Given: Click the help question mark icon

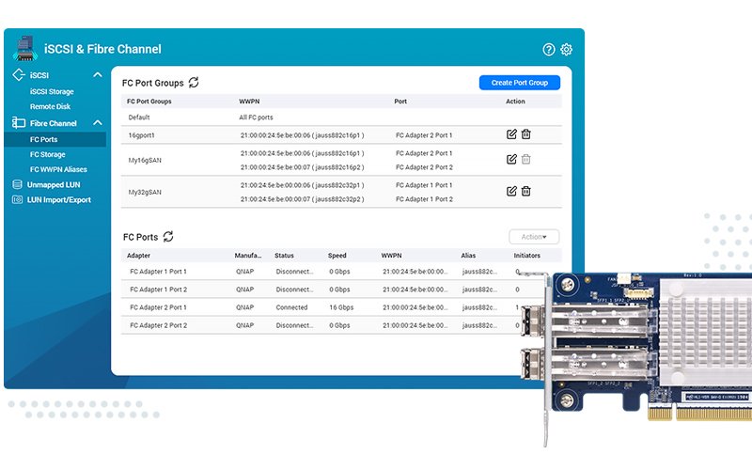Looking at the screenshot, I should [x=549, y=50].
